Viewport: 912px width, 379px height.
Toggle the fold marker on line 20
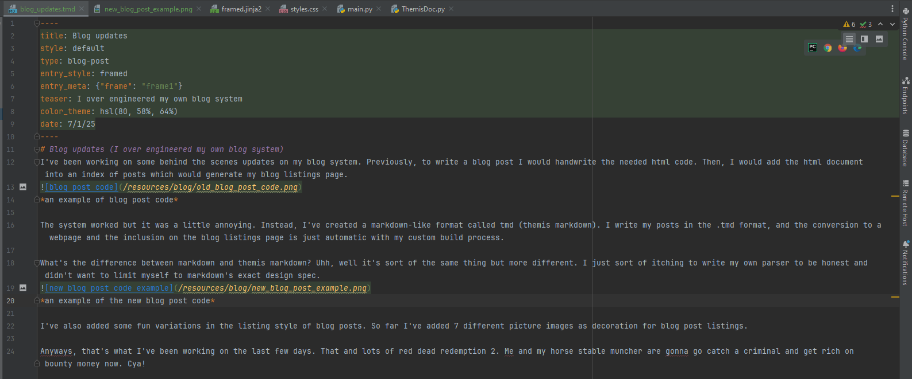coord(37,301)
